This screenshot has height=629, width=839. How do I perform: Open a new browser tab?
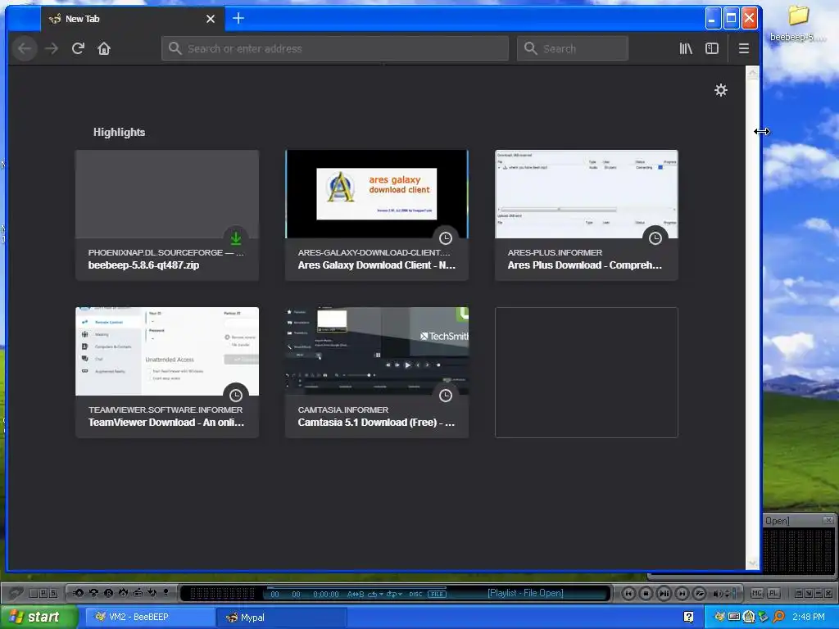pos(238,19)
